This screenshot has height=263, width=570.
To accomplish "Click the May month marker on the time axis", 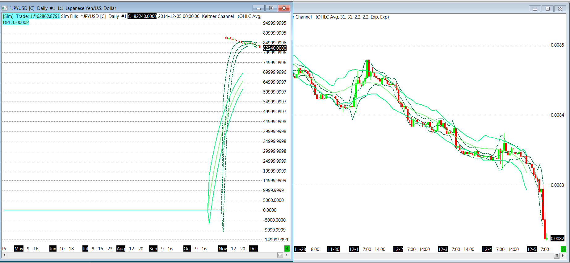I will (19, 249).
